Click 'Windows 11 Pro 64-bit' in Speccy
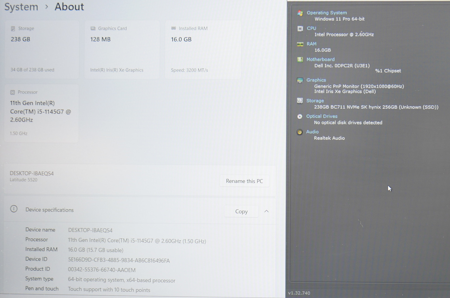Image resolution: width=450 pixels, height=298 pixels. pos(339,19)
